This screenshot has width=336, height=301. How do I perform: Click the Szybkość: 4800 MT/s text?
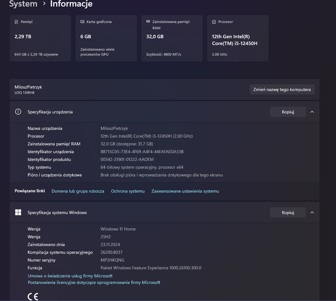click(x=164, y=54)
